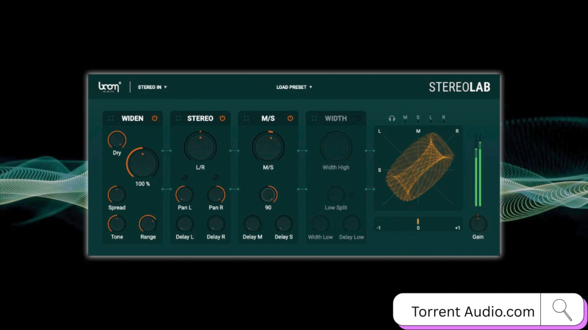Solo the M channel monitor button

405,119
